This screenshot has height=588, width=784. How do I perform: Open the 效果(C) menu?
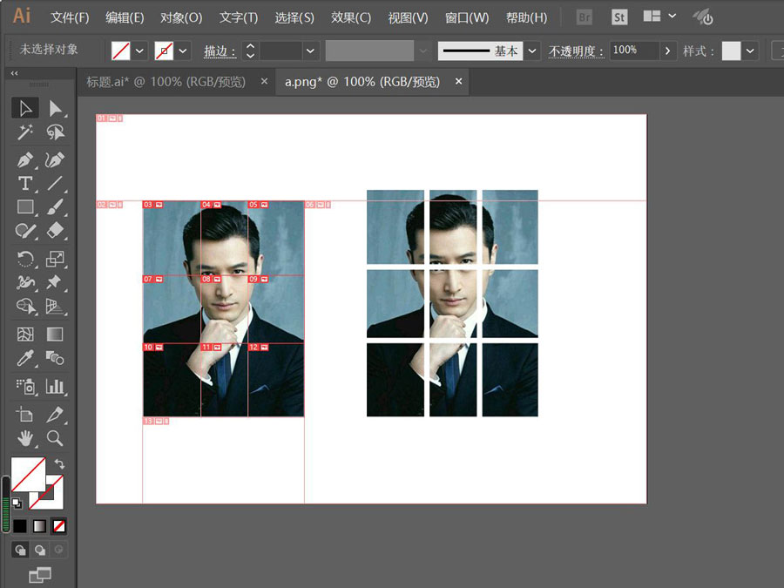pos(350,17)
